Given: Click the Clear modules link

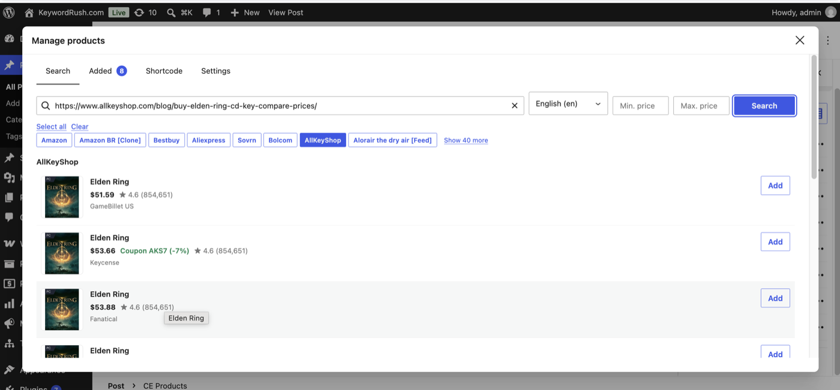Looking at the screenshot, I should pos(80,126).
